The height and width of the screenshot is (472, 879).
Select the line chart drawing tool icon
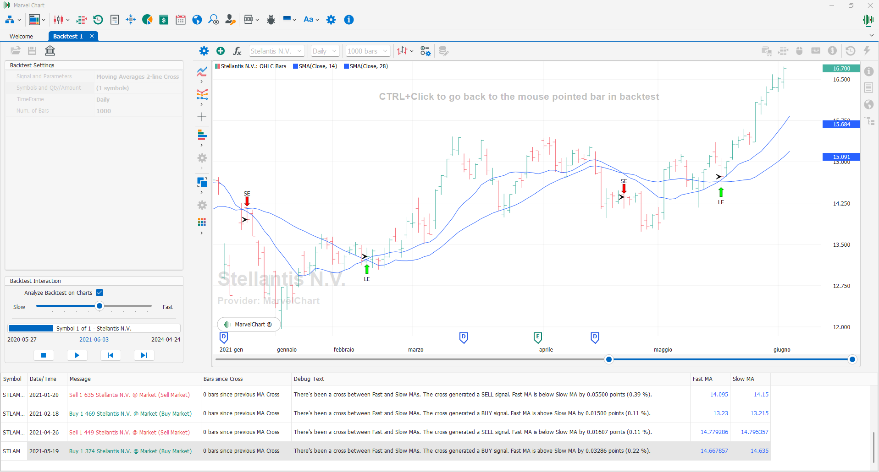coord(202,71)
